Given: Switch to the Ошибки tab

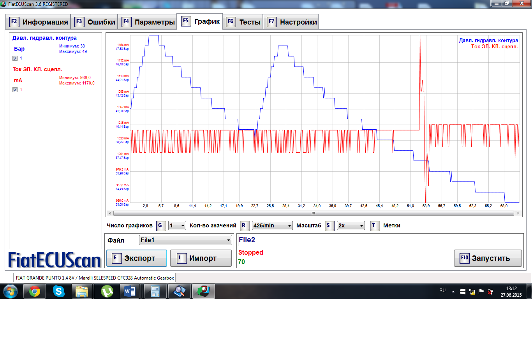Looking at the screenshot, I should (x=96, y=22).
